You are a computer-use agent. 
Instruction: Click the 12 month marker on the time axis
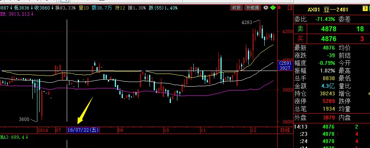click(253, 130)
